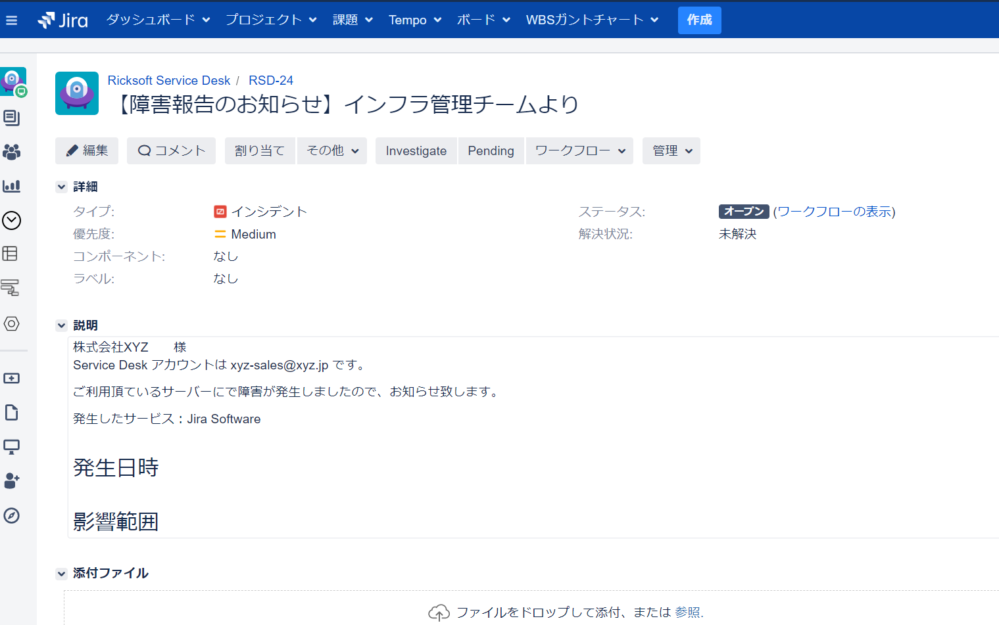Open the table board icon in sidebar

tap(11, 254)
